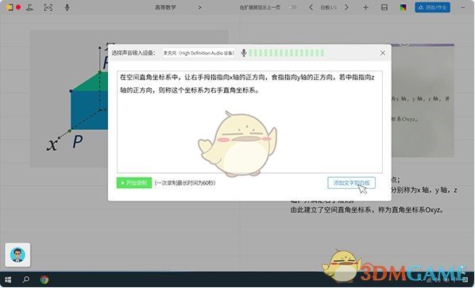Click inside the recognized text box

pyautogui.click(x=249, y=122)
